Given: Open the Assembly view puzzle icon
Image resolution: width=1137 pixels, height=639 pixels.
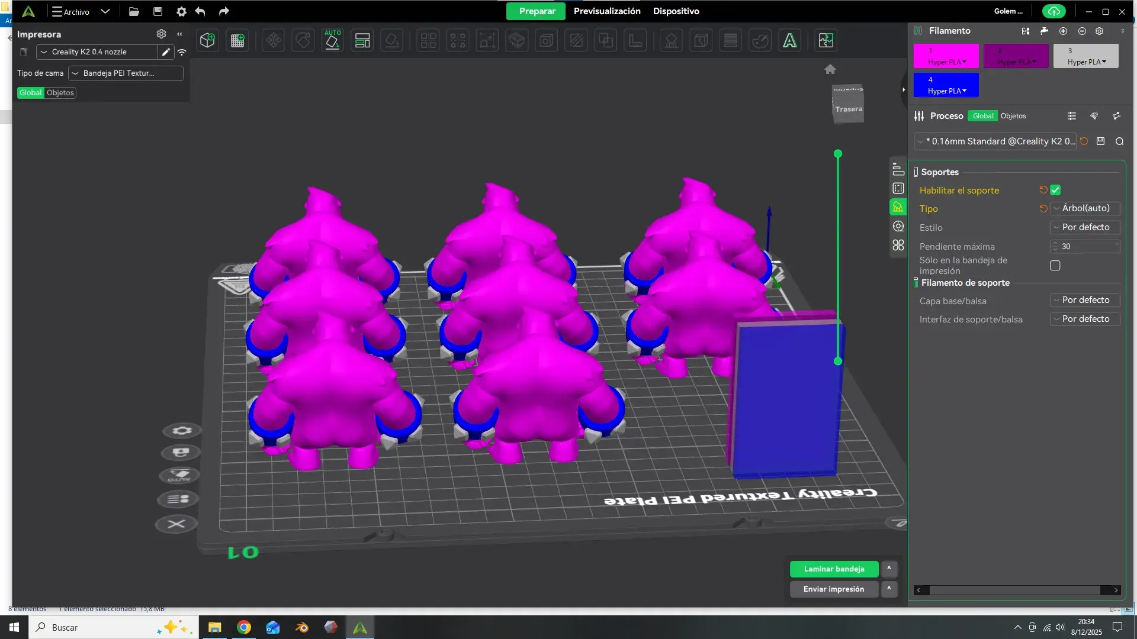Looking at the screenshot, I should [x=826, y=40].
